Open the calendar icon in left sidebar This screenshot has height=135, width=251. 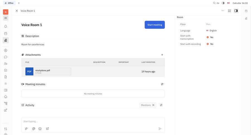coord(6,33)
